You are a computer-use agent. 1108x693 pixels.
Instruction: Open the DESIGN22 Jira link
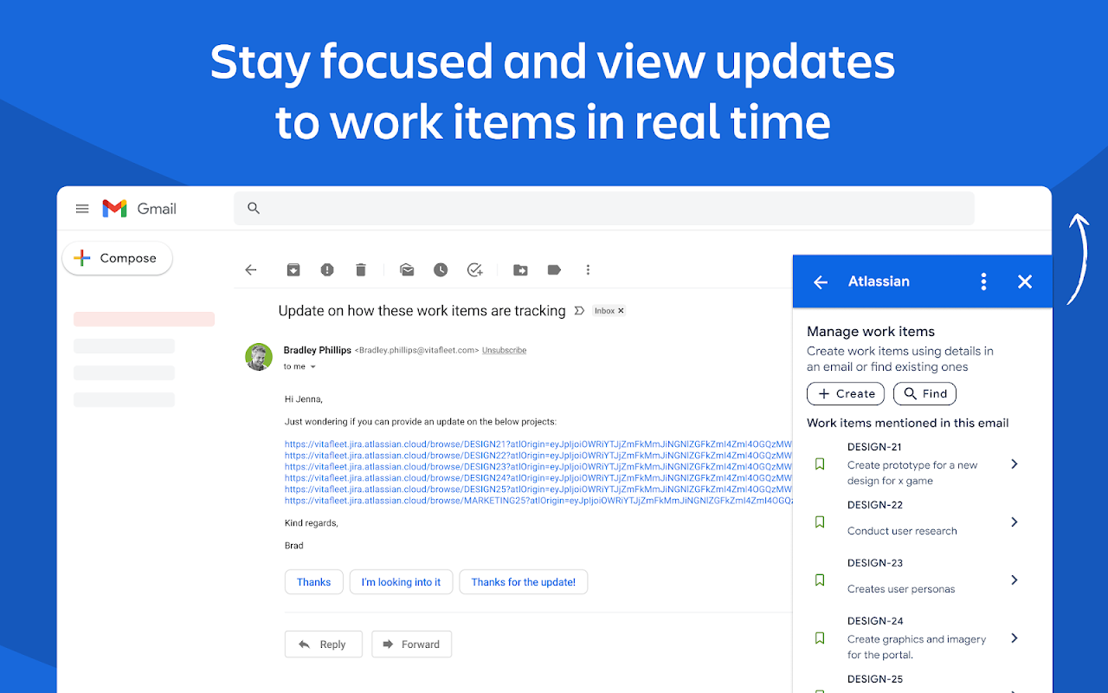[x=538, y=456]
